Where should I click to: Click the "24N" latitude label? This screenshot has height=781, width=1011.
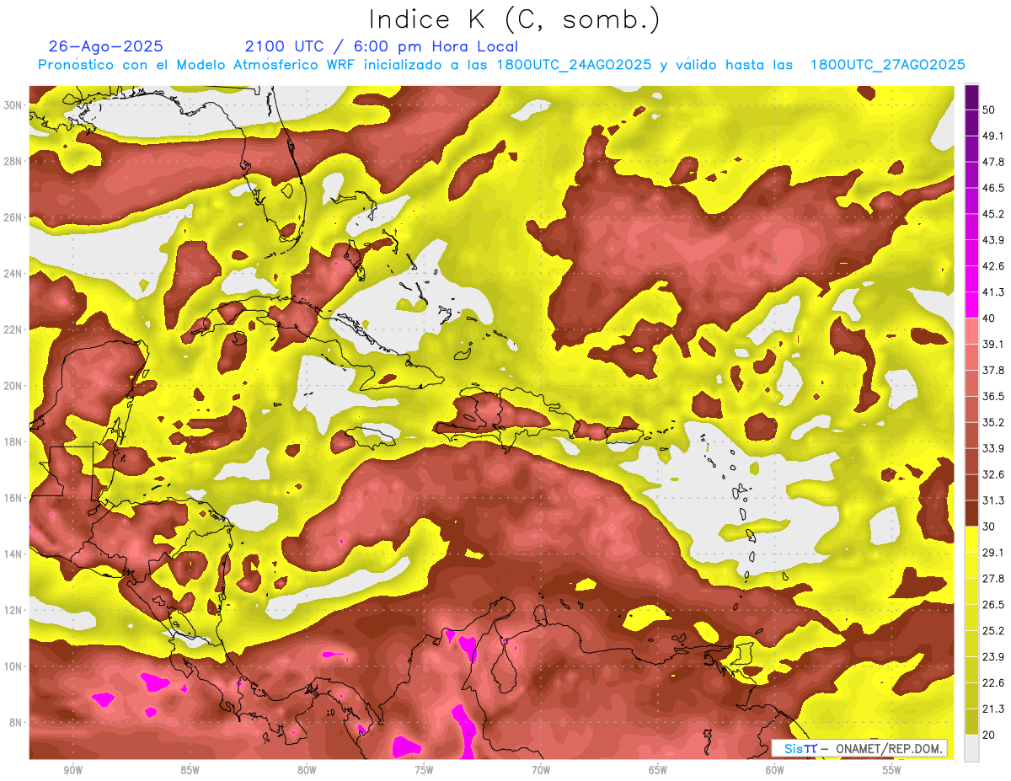[14, 274]
